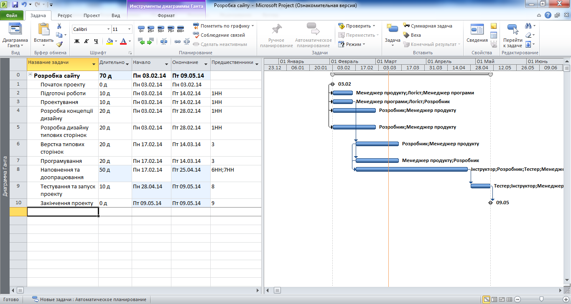Click the Split Task icon
571x304 pixels.
coord(164,41)
